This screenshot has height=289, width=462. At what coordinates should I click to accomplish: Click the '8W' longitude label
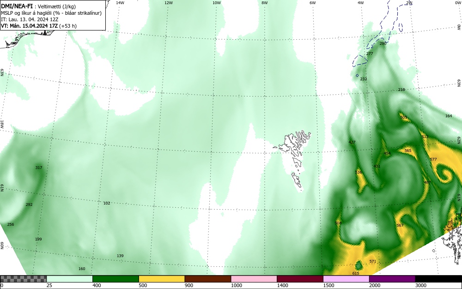pos(265,3)
